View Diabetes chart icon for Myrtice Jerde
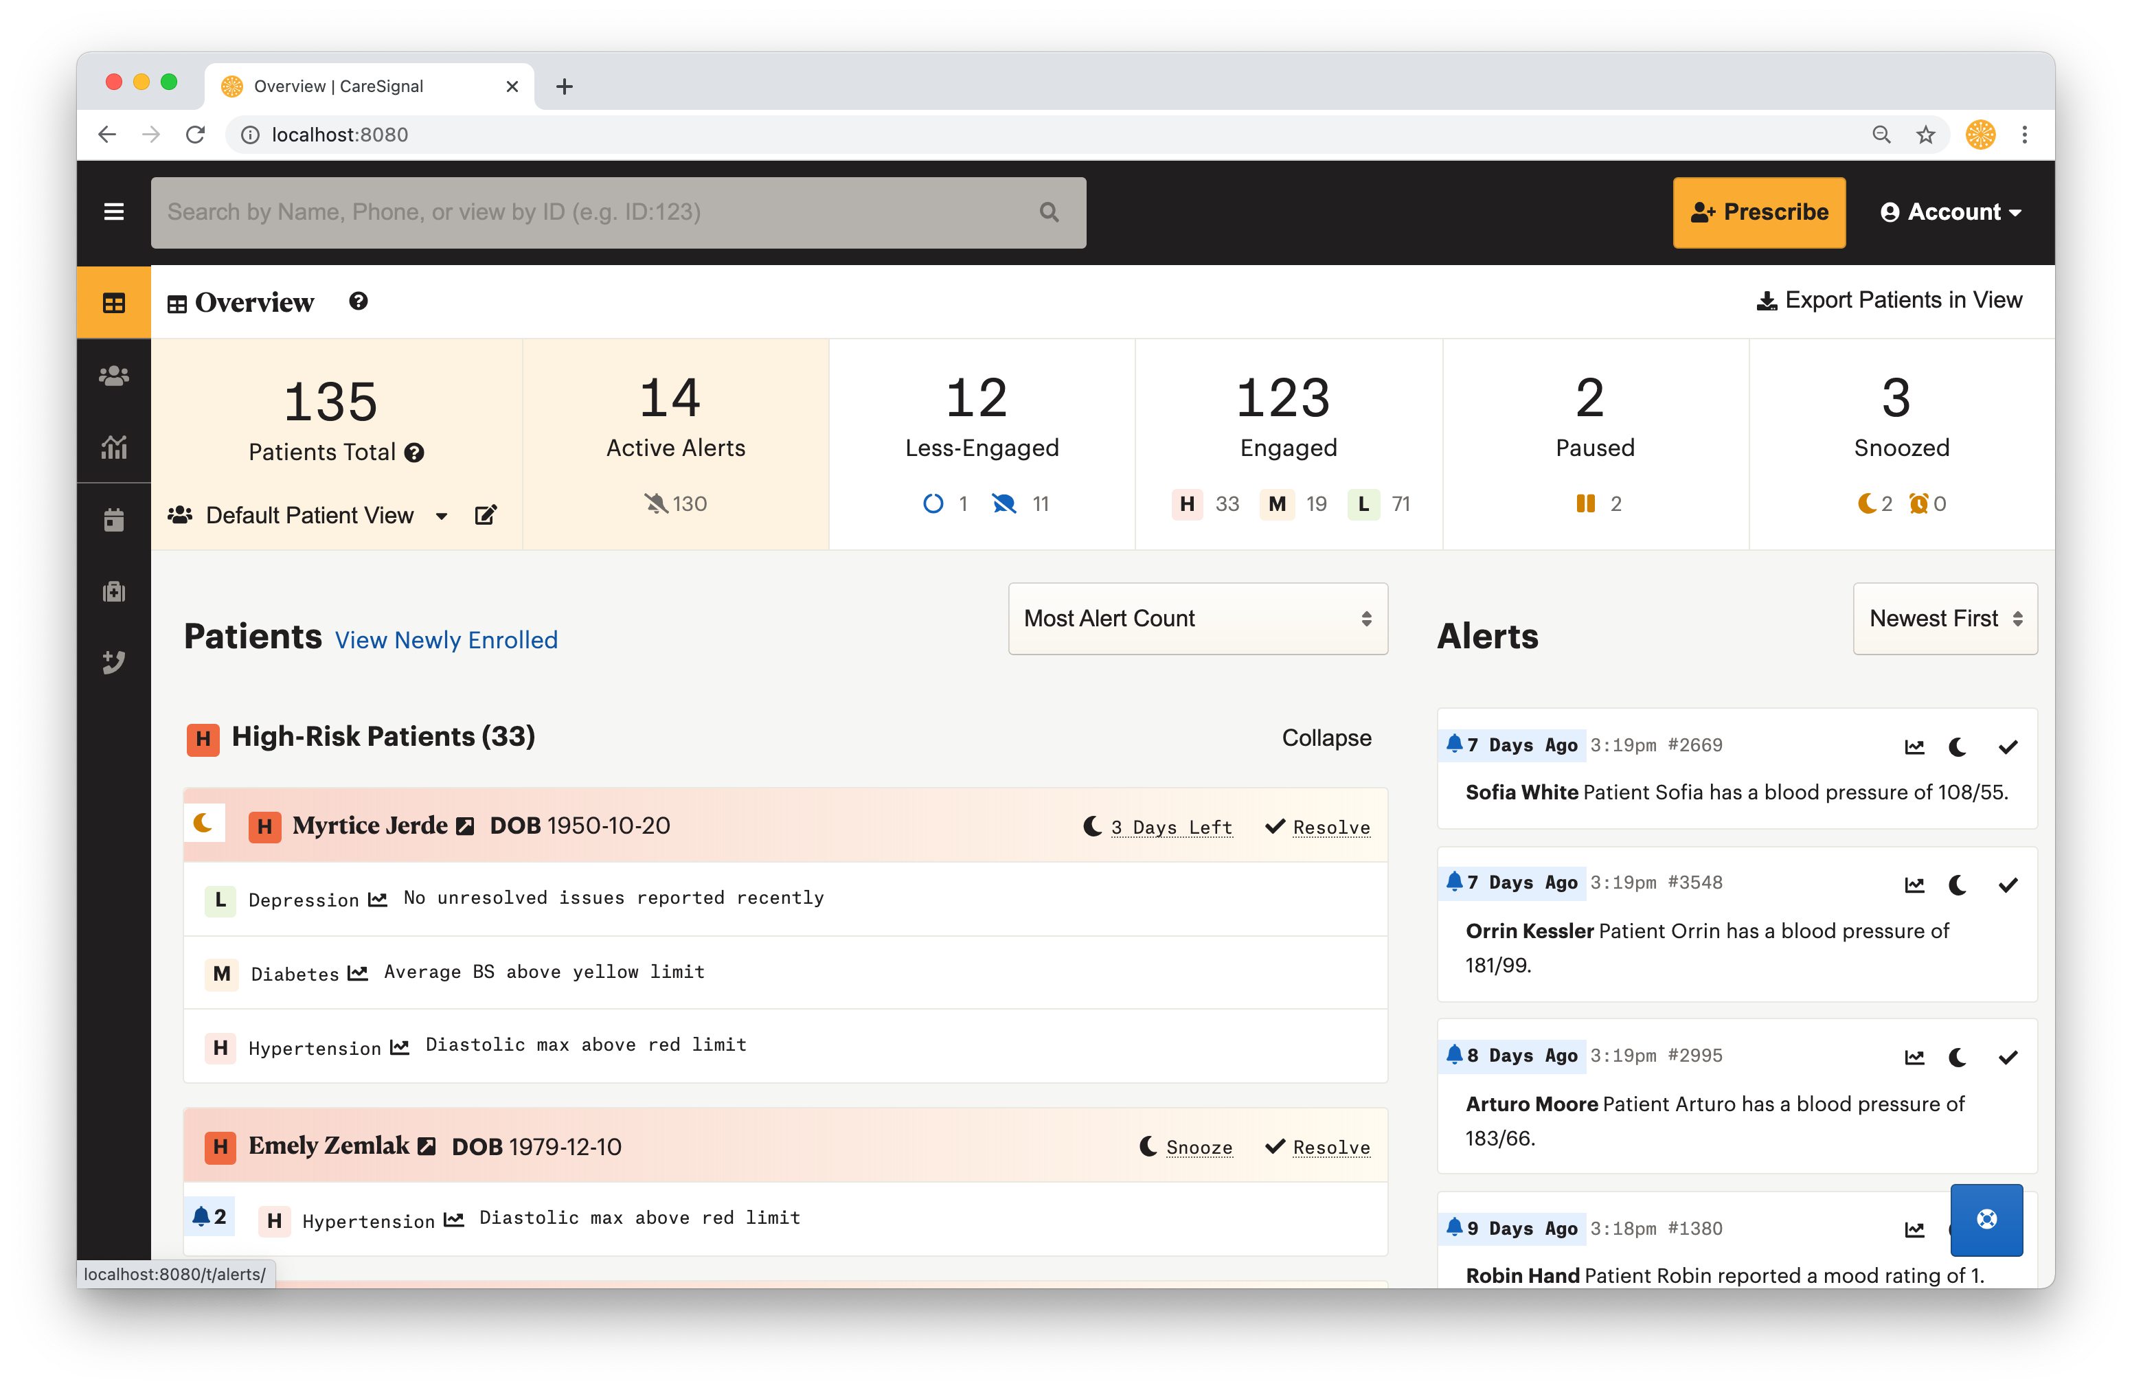This screenshot has width=2132, height=1390. point(357,972)
